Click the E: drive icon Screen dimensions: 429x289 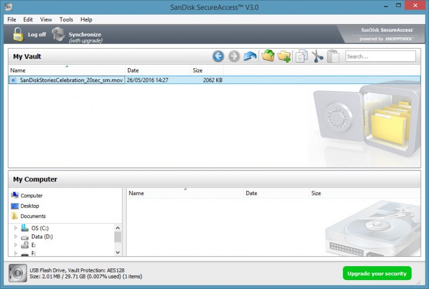[x=25, y=244]
